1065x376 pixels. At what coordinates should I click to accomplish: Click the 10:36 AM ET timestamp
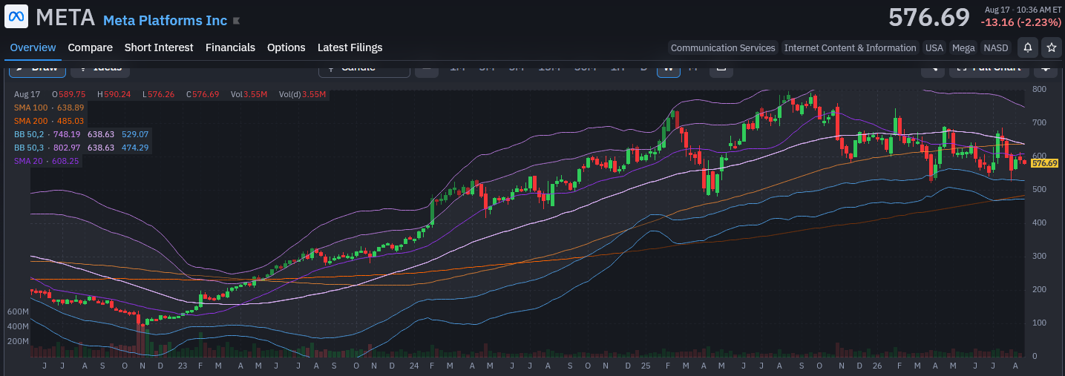[x=1039, y=10]
